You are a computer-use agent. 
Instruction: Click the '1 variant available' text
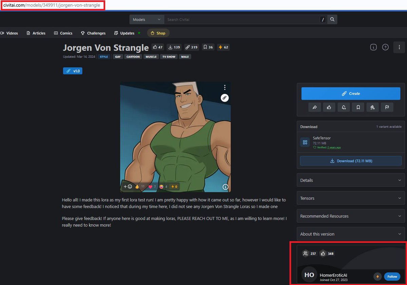(389, 127)
